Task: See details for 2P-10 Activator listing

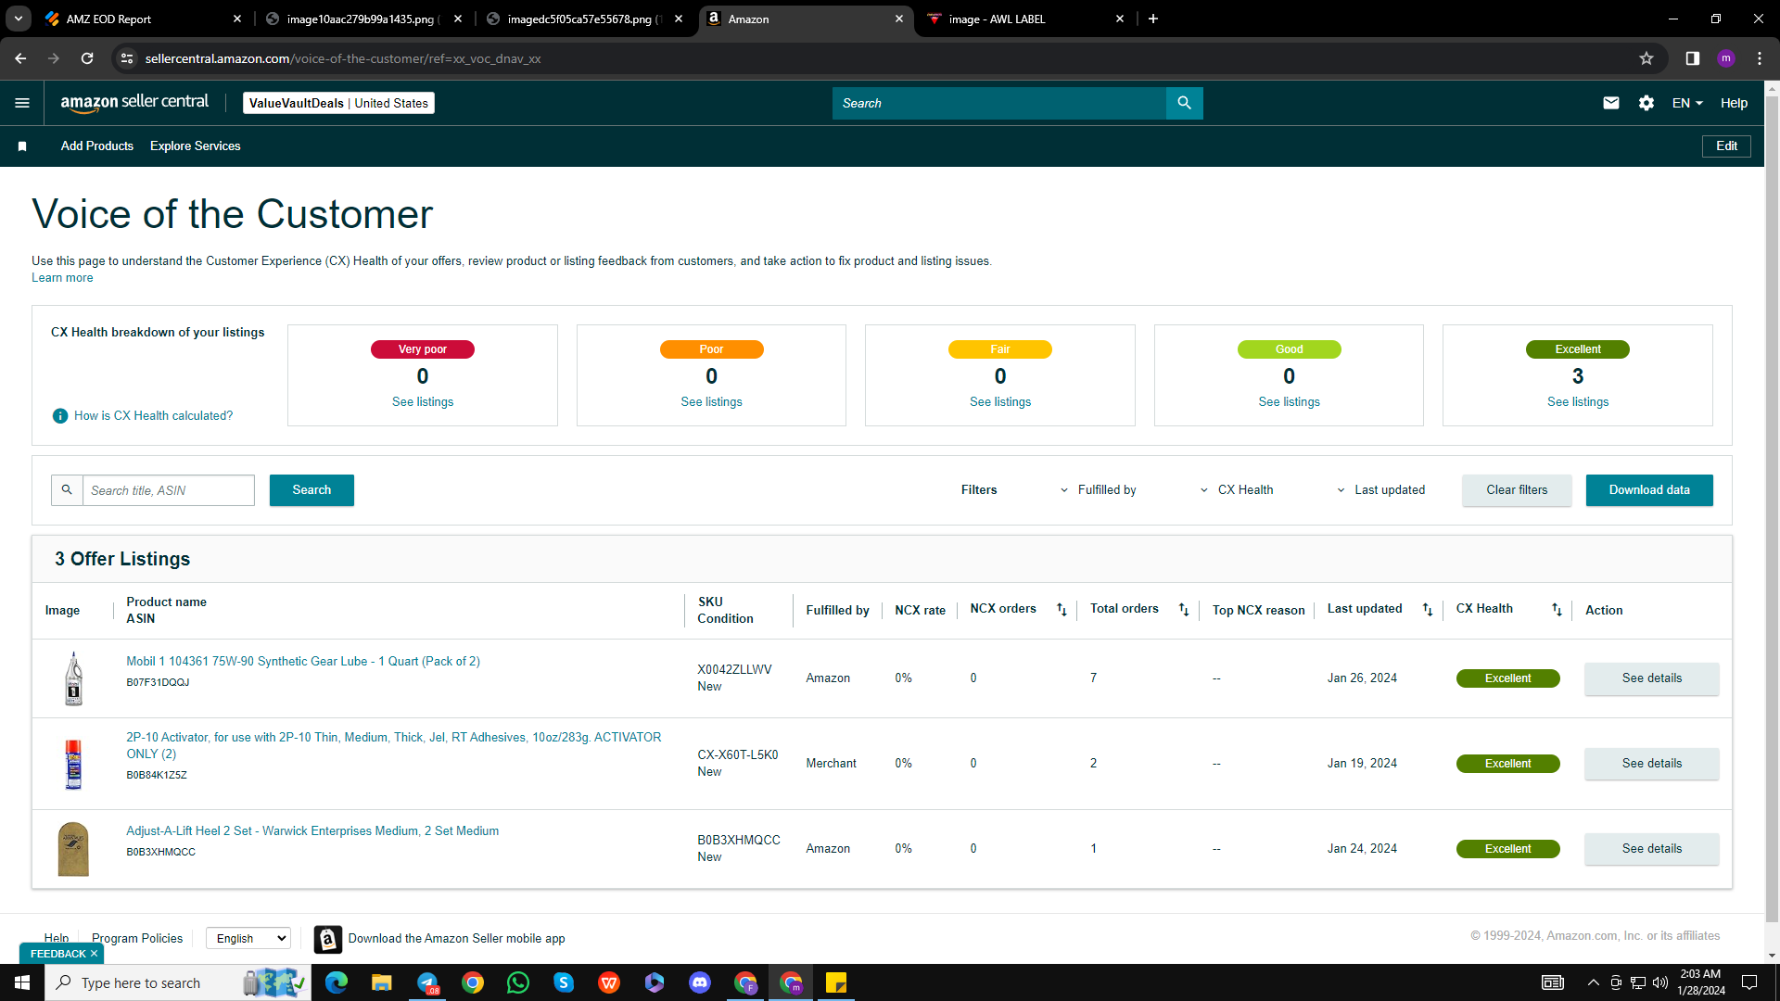Action: click(x=1651, y=764)
